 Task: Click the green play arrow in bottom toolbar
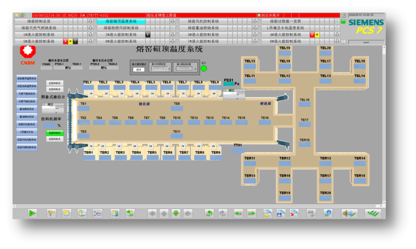coord(32,213)
